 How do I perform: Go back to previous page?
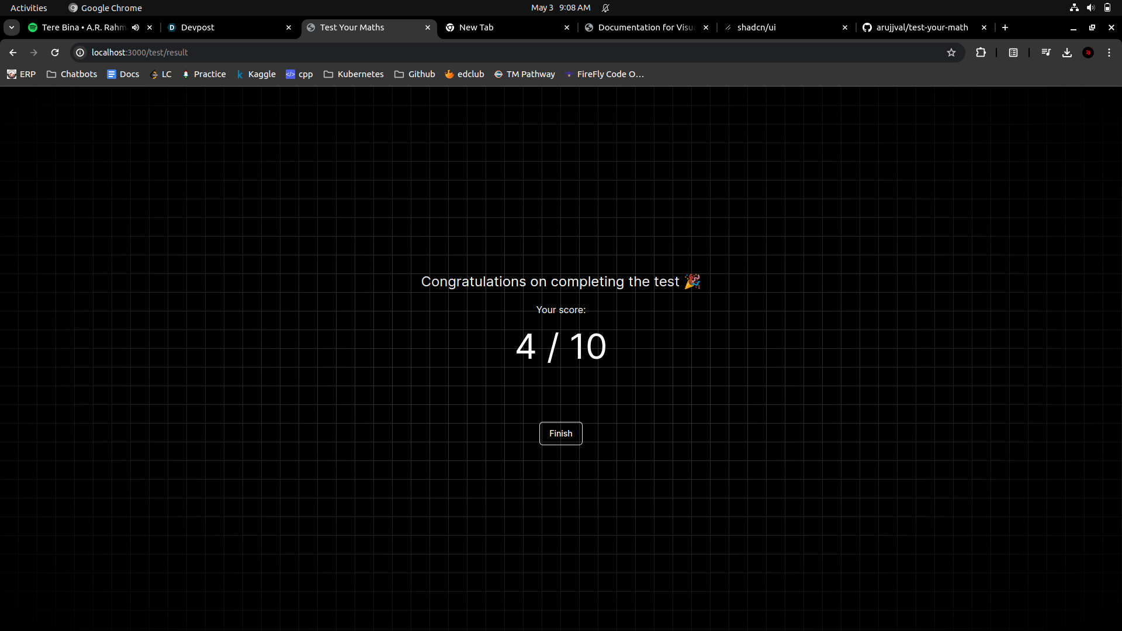[x=13, y=53]
